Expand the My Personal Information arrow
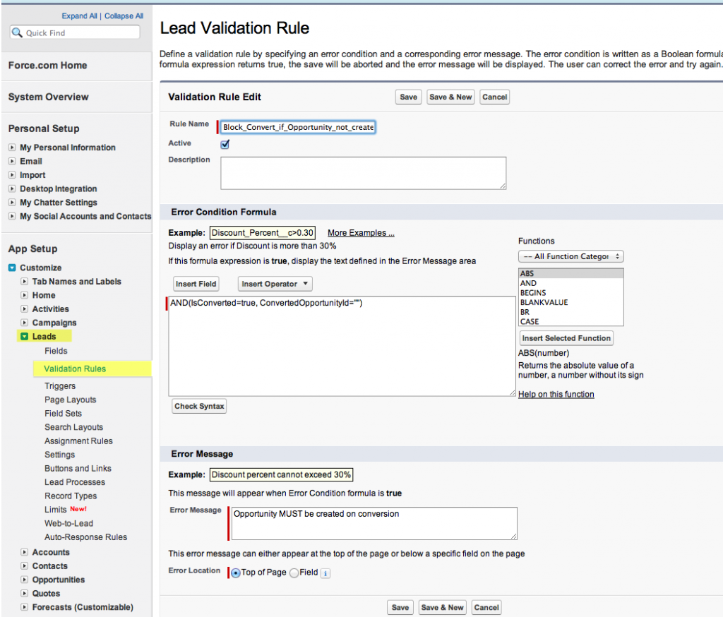723x617 pixels. [x=12, y=148]
